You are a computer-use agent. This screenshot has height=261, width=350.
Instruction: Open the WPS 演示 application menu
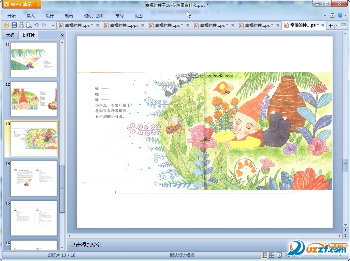pyautogui.click(x=19, y=4)
